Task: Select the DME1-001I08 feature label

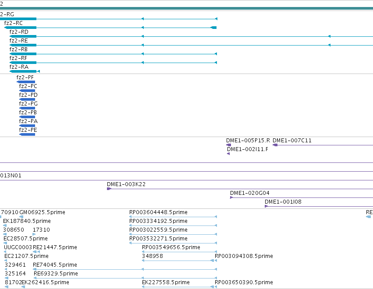Action: point(283,202)
